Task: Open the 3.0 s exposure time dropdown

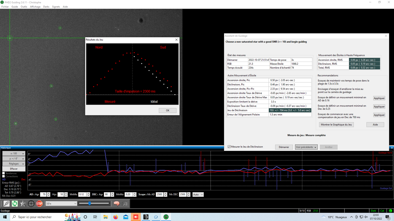Action: pos(61,203)
